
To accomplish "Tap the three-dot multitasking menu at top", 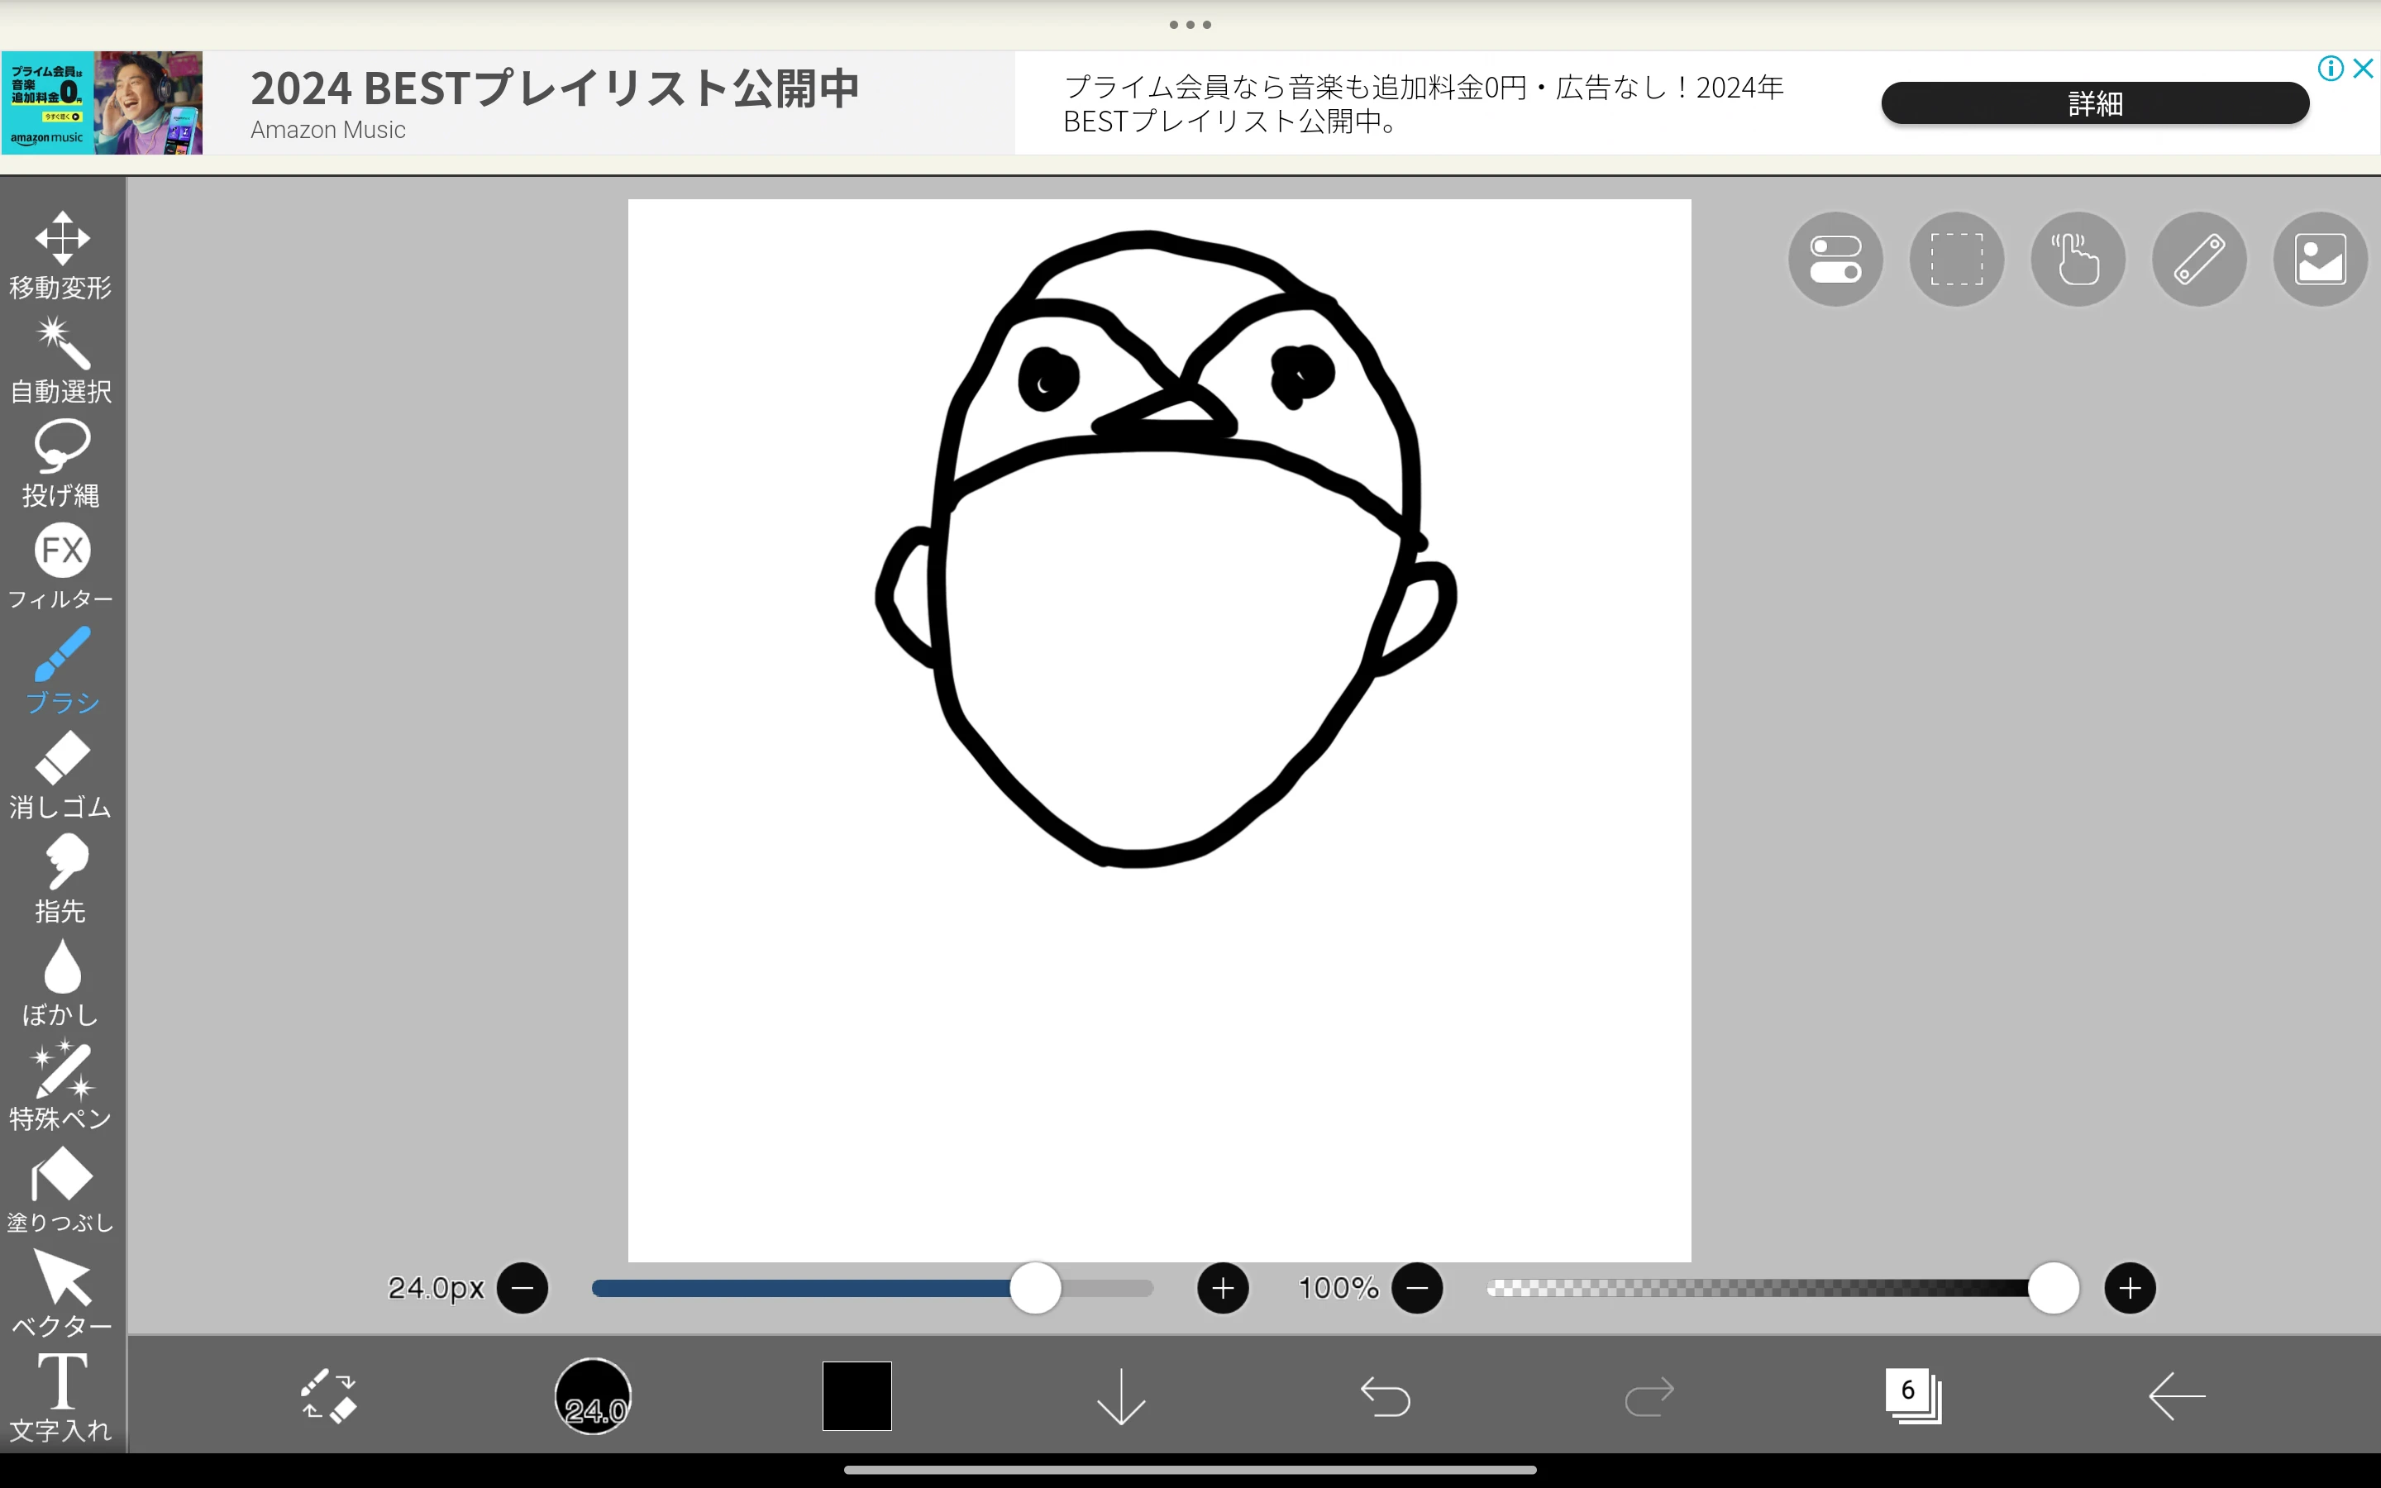I will [1190, 25].
